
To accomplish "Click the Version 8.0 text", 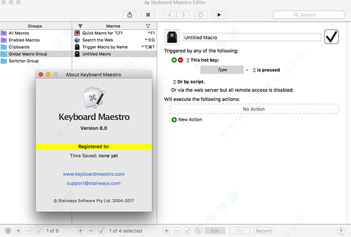I will 94,128.
